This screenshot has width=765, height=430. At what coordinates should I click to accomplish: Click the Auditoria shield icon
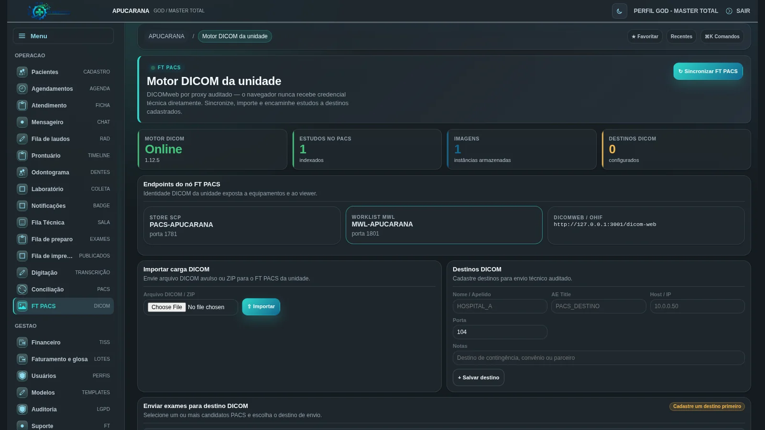[22, 409]
